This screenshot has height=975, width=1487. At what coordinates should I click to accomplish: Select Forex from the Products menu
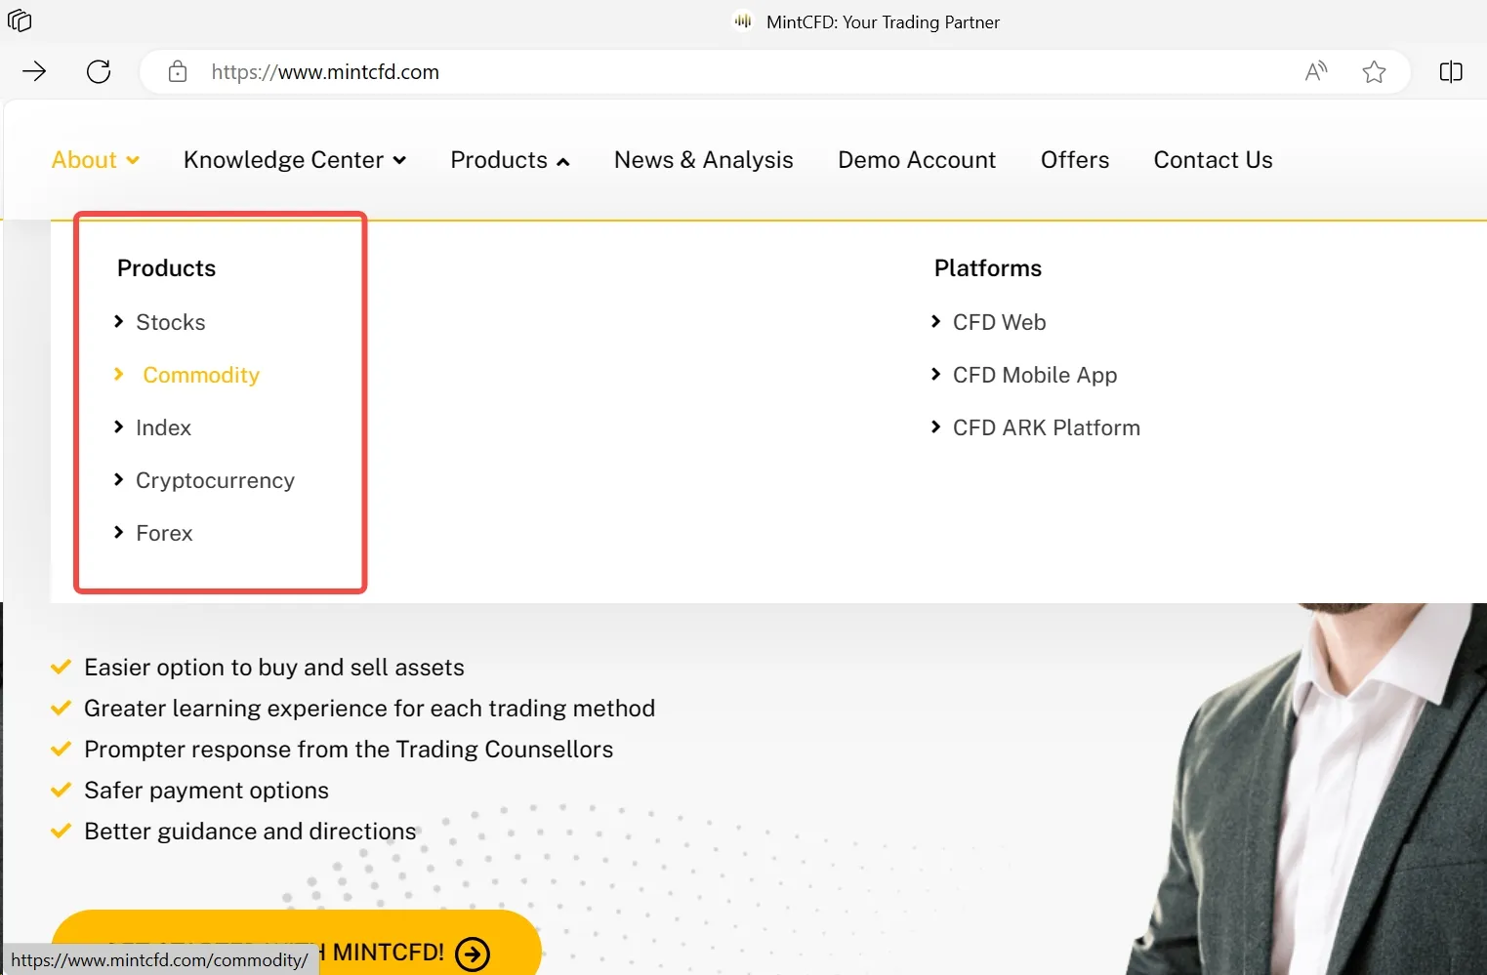pos(164,533)
